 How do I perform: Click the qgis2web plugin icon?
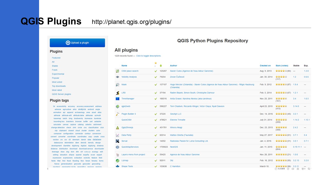pos(117,106)
